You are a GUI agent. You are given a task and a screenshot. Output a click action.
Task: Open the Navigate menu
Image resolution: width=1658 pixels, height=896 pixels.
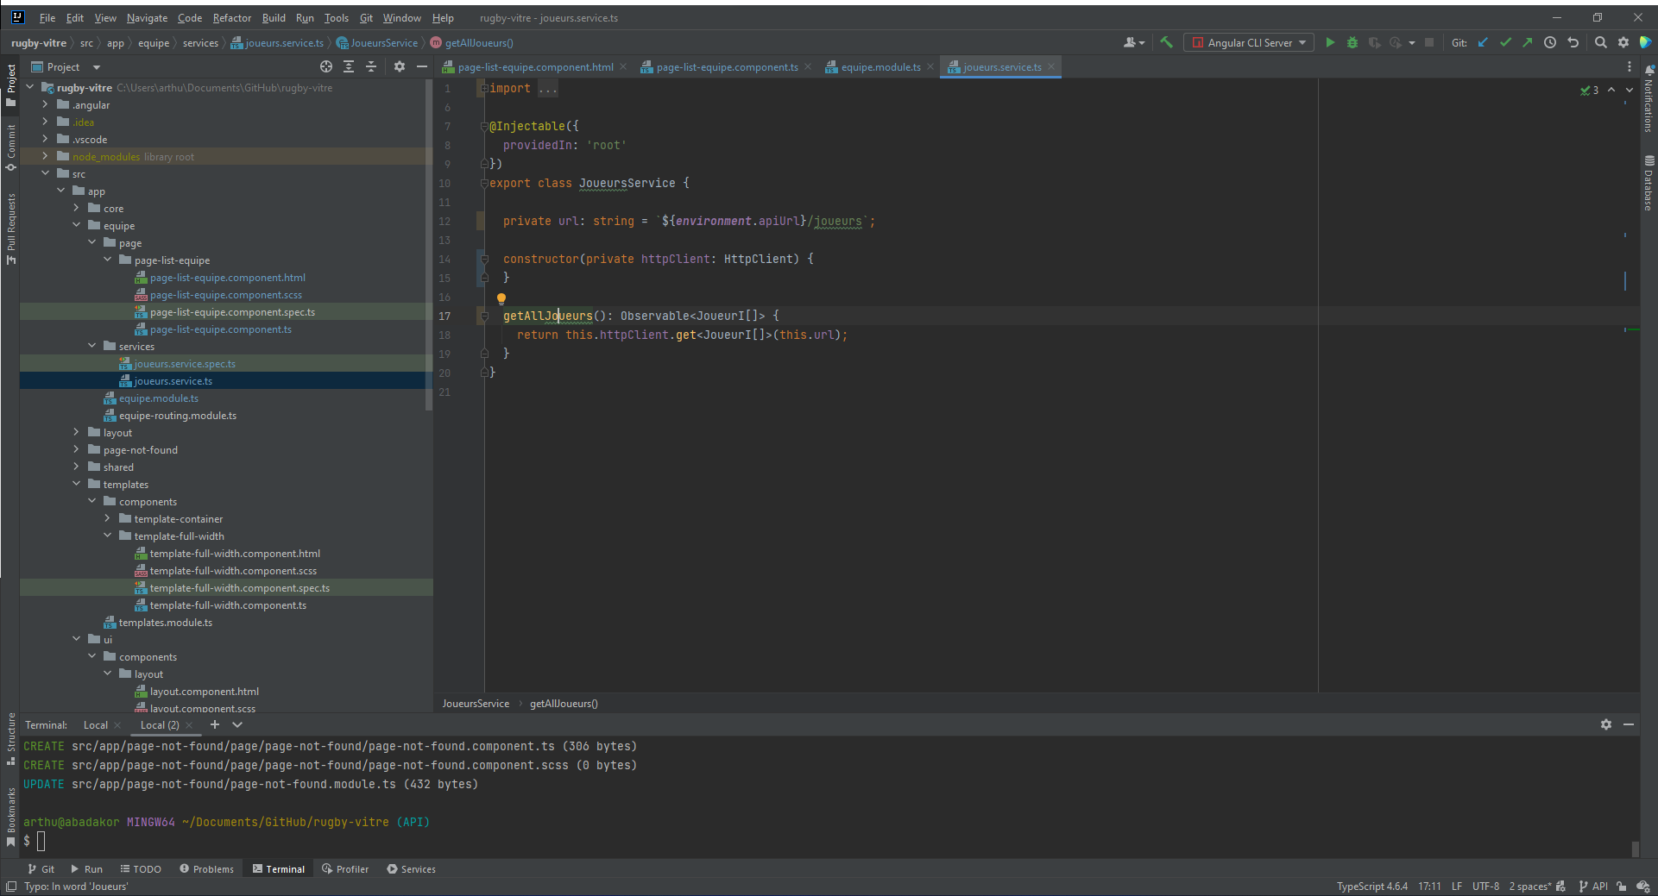tap(147, 17)
